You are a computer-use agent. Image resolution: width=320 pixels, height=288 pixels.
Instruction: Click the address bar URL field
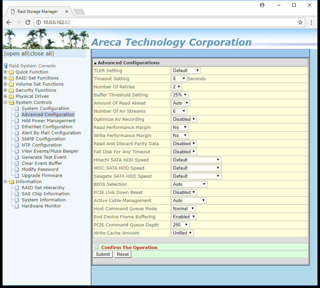point(169,22)
